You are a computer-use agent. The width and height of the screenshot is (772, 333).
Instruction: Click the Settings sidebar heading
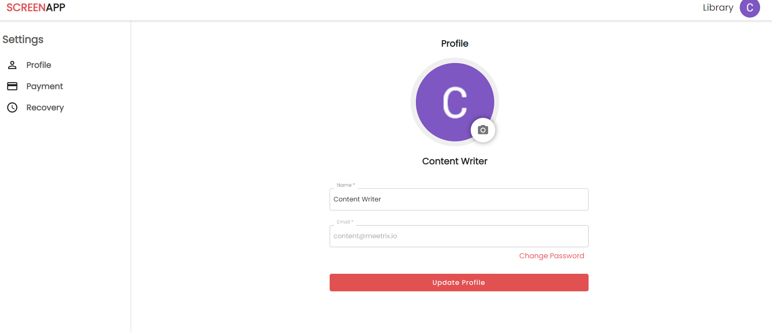23,40
